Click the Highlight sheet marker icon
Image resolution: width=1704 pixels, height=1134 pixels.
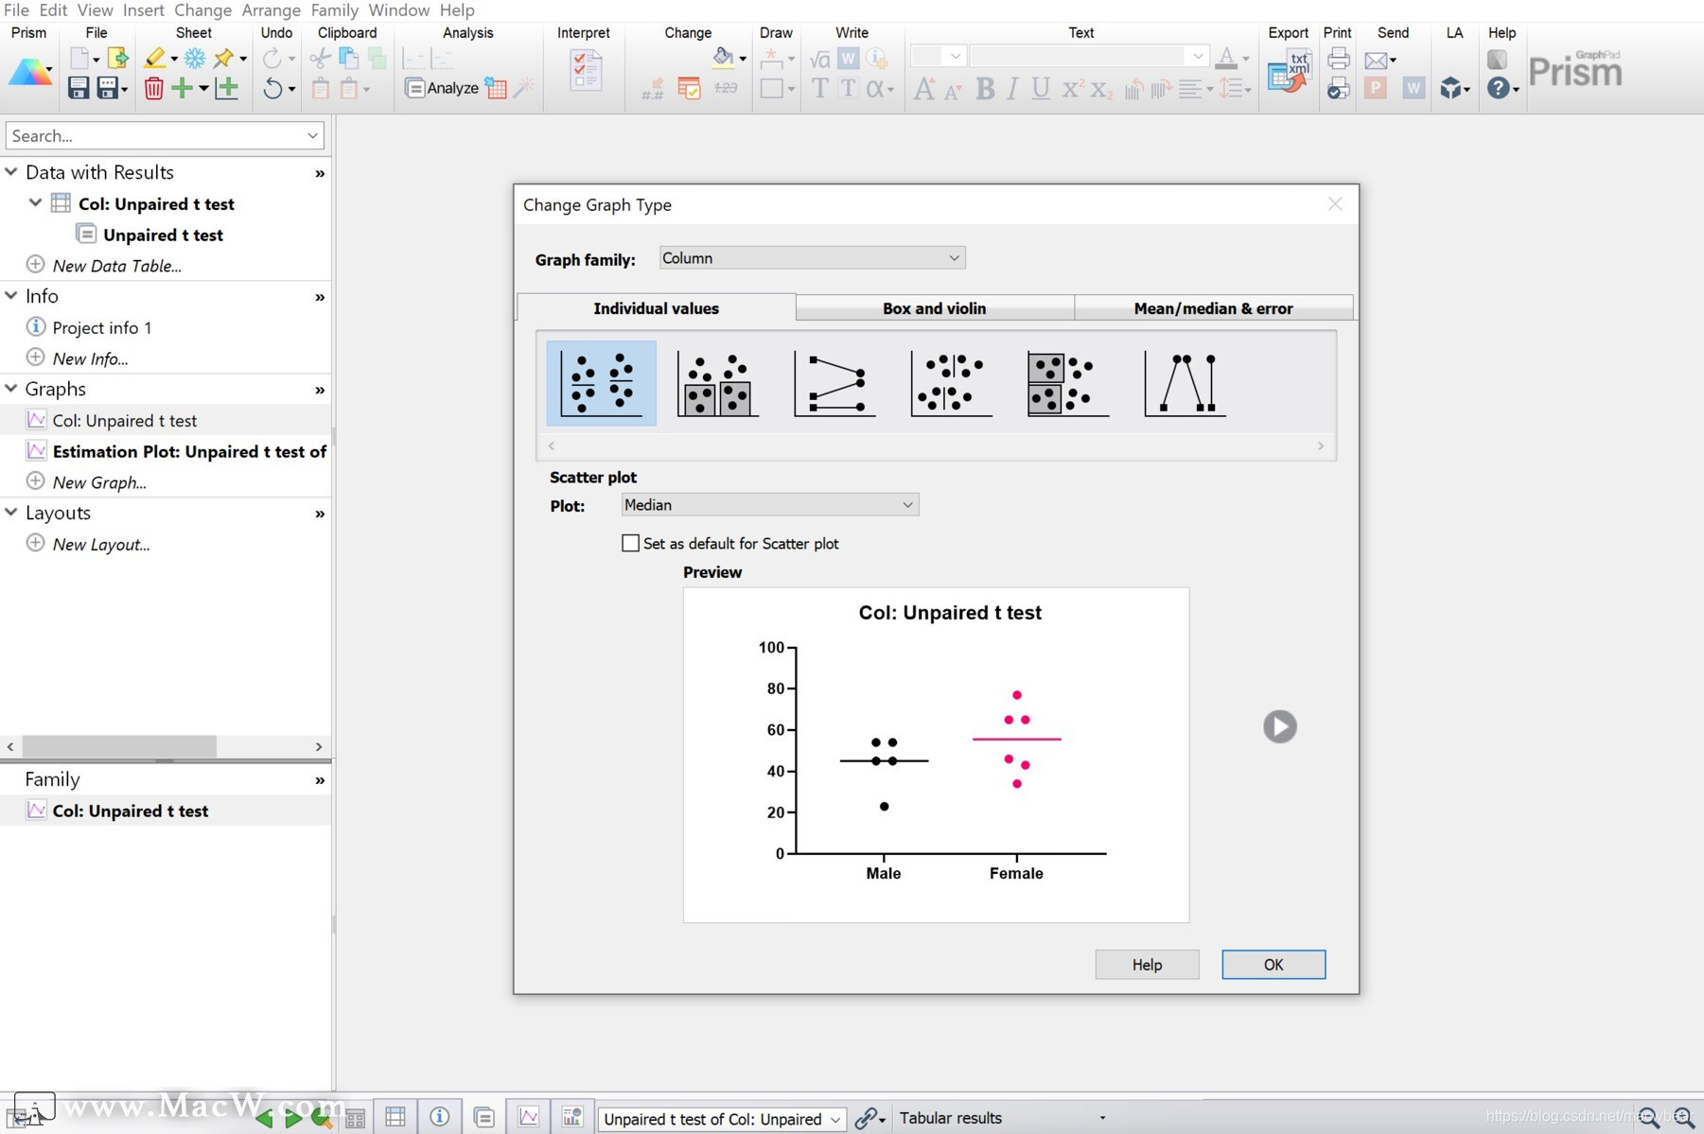[x=155, y=59]
